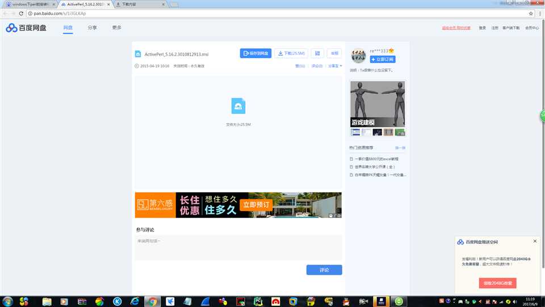Screen dimensions: 545x307
Task: Click the 评论(0) comments link
Action: tap(317, 66)
